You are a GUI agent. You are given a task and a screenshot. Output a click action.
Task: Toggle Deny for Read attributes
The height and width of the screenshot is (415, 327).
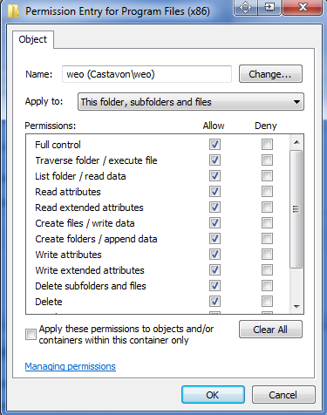point(267,192)
